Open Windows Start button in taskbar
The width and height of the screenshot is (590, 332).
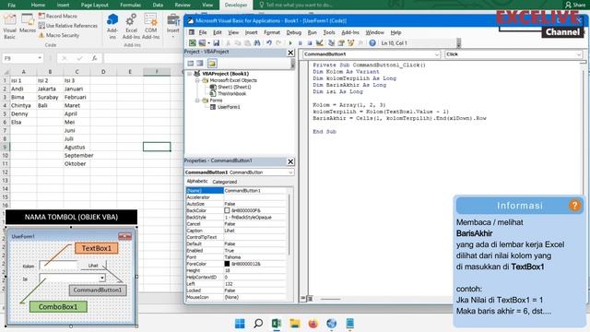pos(240,324)
